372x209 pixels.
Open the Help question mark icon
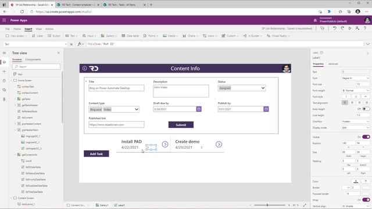[365, 28]
